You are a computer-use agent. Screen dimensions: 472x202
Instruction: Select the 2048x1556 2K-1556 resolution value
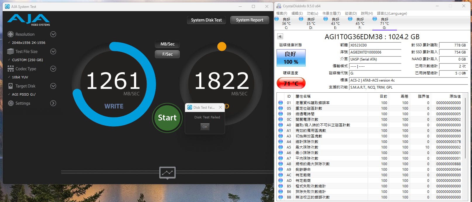click(29, 43)
